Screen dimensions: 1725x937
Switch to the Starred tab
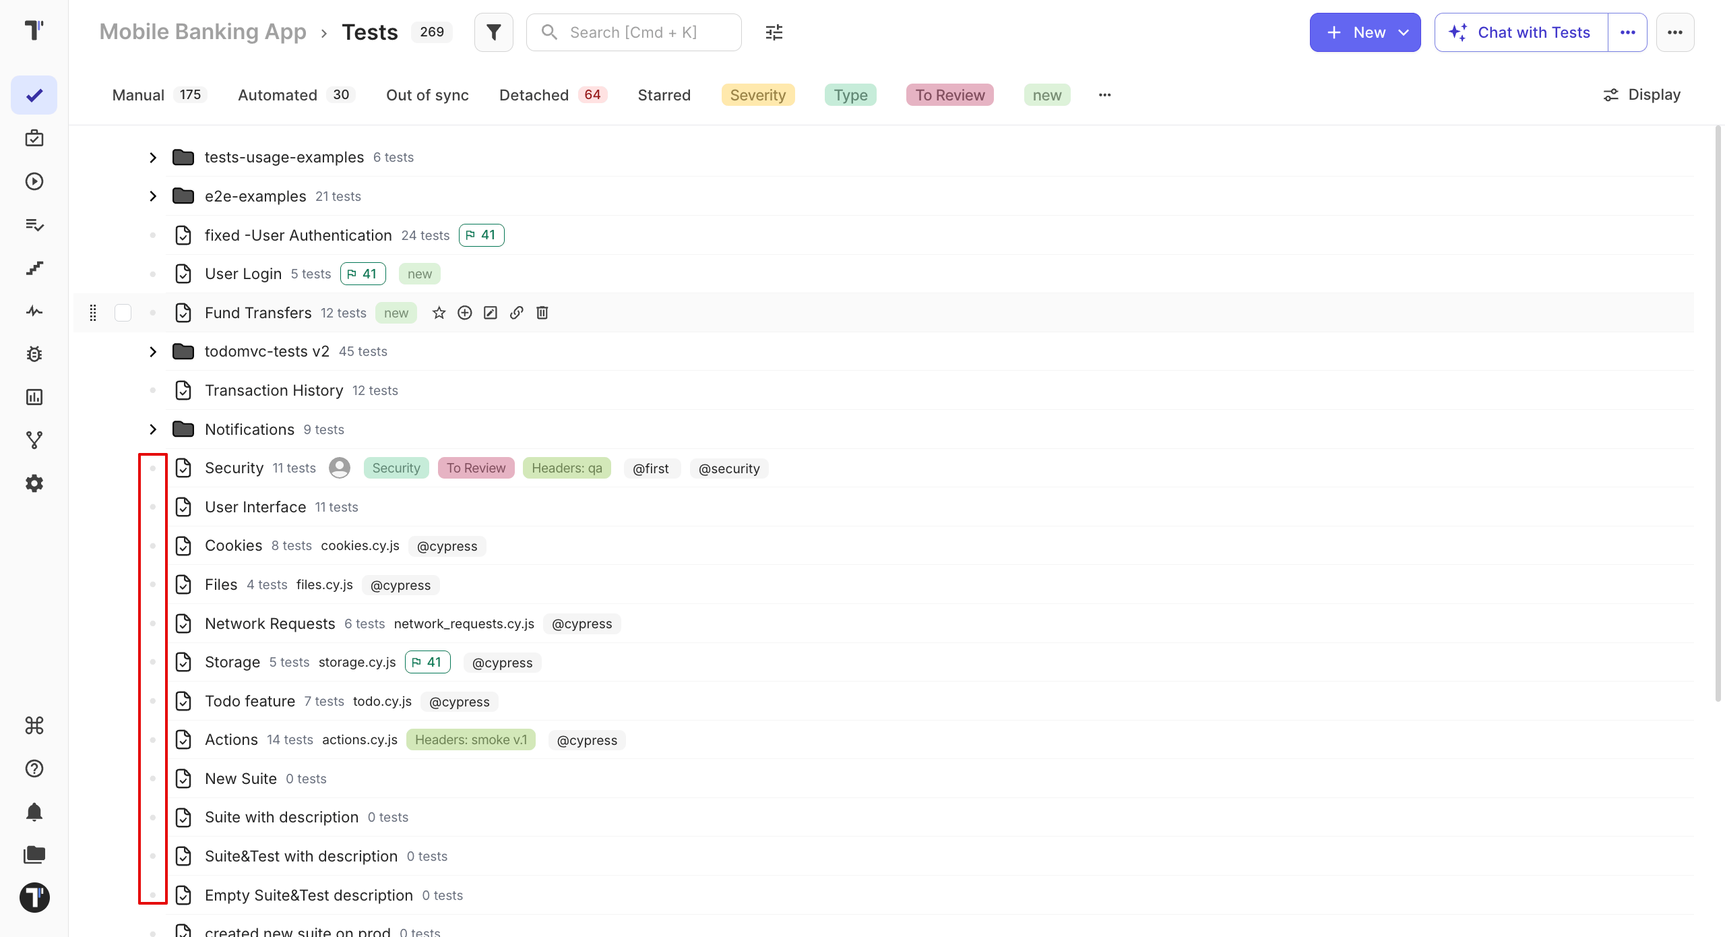click(664, 95)
